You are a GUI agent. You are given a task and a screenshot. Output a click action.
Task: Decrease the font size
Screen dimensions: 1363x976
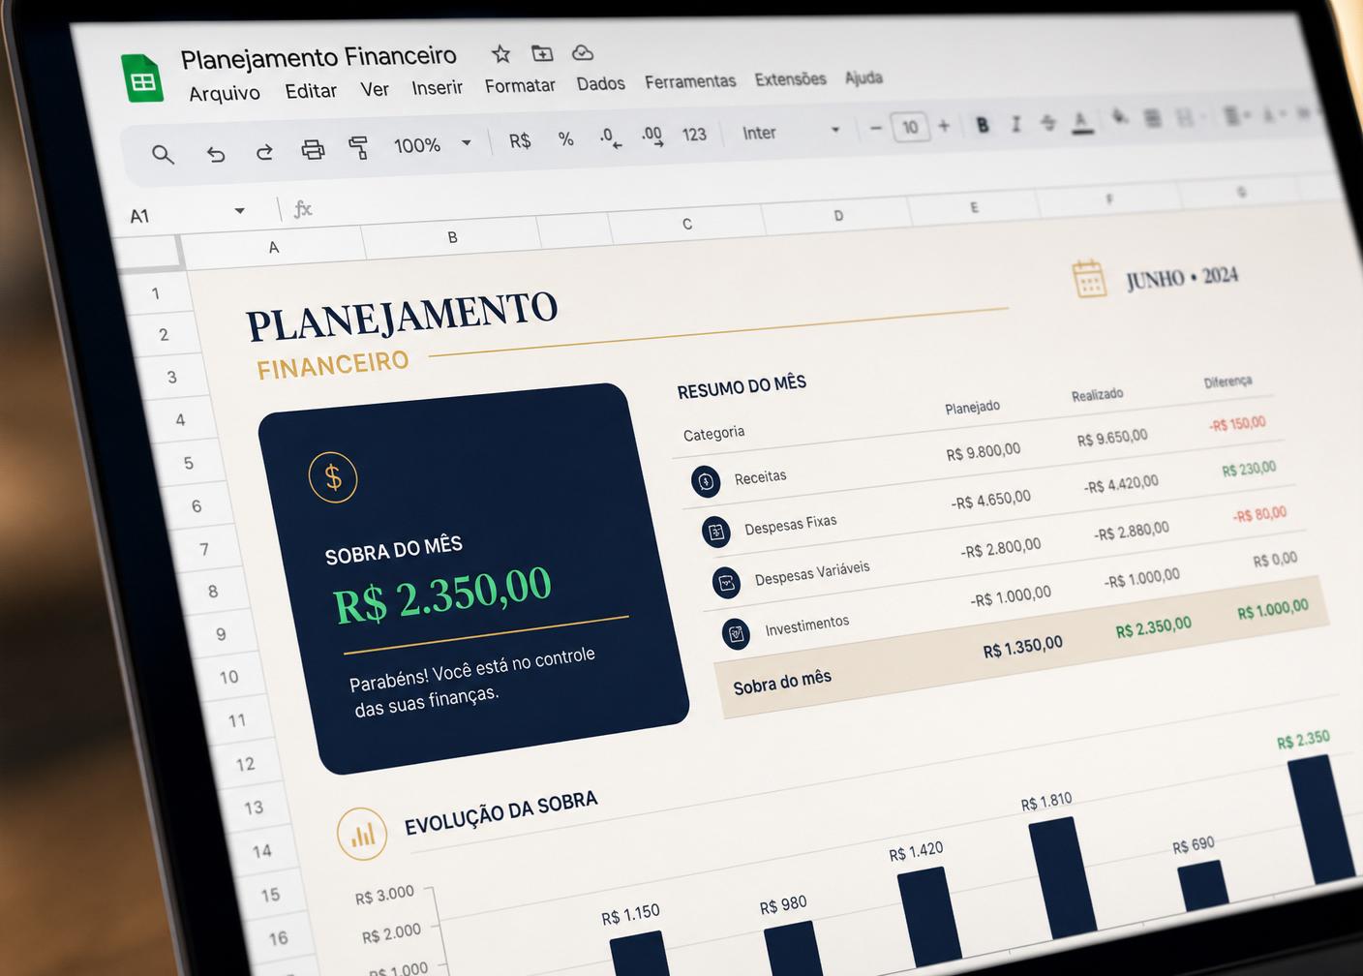[x=876, y=128]
